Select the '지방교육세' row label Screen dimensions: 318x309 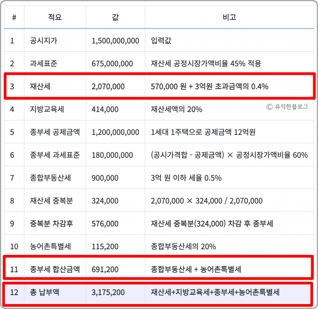click(47, 109)
